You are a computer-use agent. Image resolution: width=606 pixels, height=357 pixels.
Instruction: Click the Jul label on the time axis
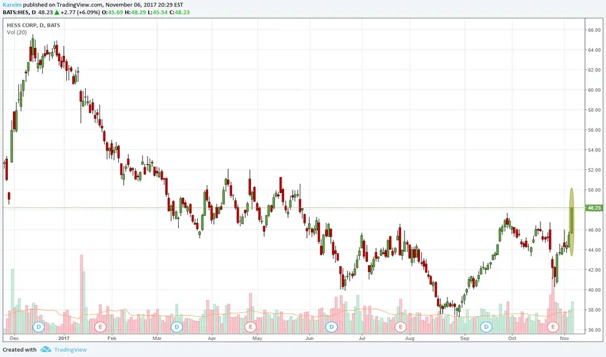[362, 338]
